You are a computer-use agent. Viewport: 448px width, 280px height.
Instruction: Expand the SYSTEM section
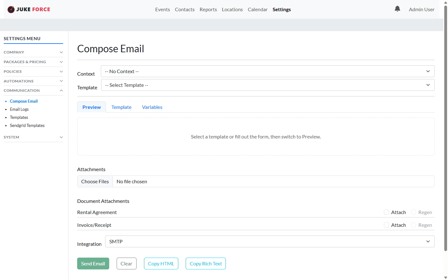tap(33, 137)
